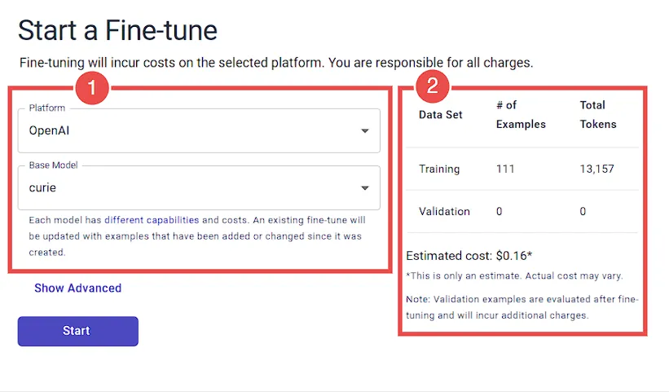The image size is (669, 392).
Task: Click the 'This is only an estimate' note
Action: (x=514, y=276)
